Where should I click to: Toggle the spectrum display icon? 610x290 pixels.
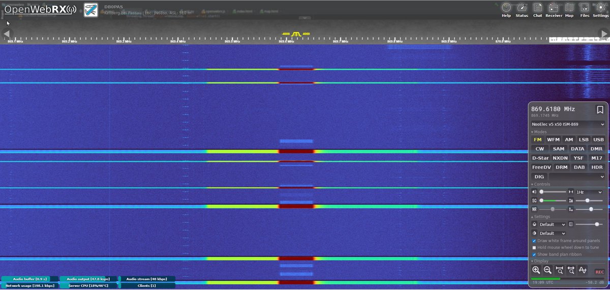click(583, 270)
